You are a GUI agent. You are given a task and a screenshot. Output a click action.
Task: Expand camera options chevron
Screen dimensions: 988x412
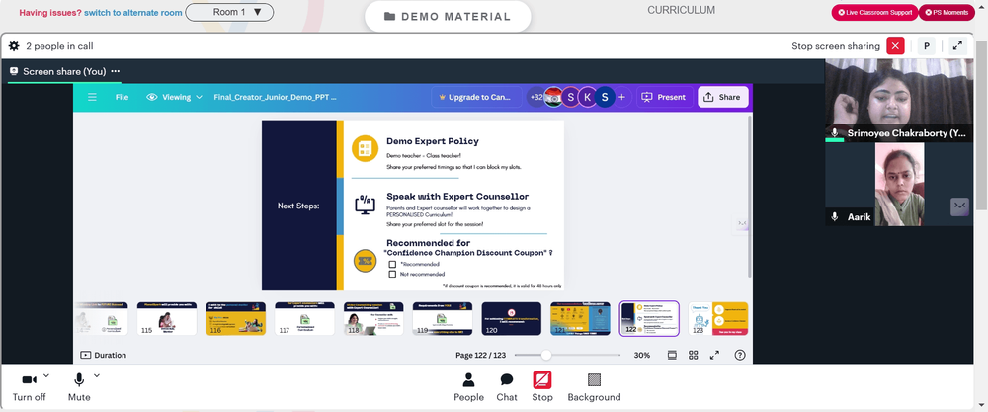click(x=46, y=375)
